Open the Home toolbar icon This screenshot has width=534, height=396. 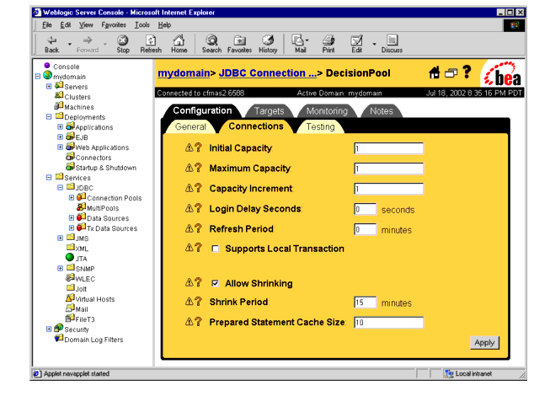[179, 45]
